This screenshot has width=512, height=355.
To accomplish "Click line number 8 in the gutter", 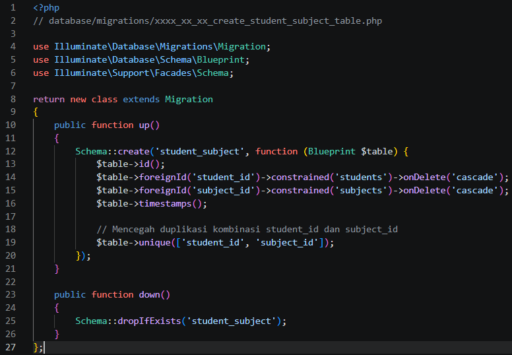I will coord(13,99).
